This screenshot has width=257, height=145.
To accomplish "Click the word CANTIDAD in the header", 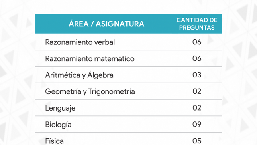I will pyautogui.click(x=190, y=20).
